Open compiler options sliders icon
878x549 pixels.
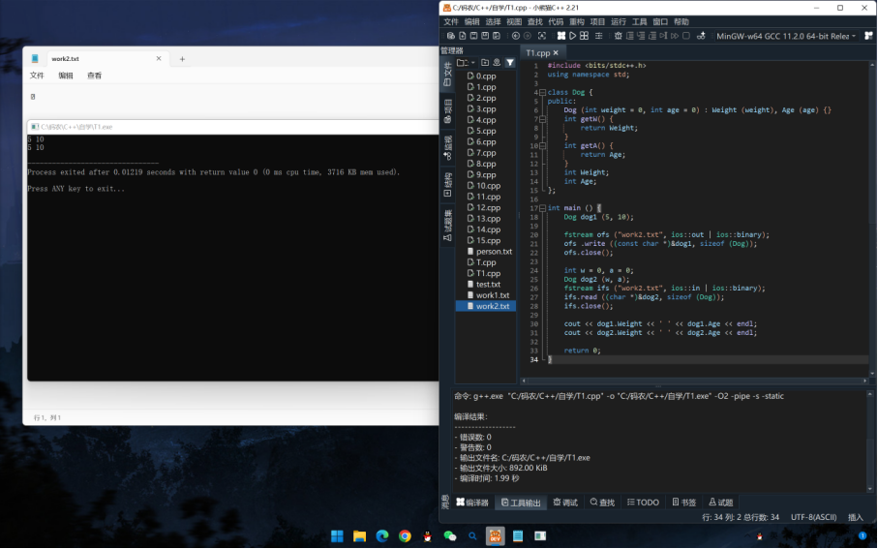tap(598, 36)
